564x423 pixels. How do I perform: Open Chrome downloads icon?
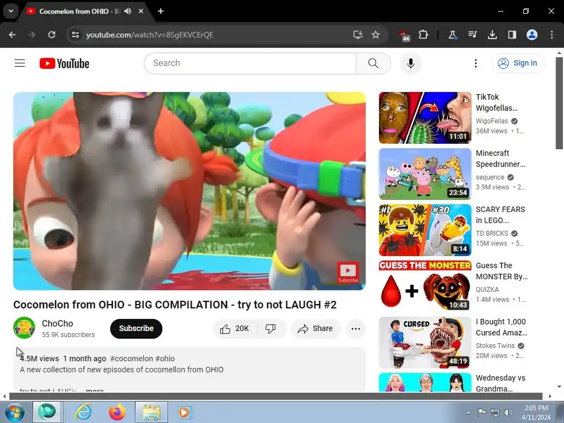click(492, 35)
